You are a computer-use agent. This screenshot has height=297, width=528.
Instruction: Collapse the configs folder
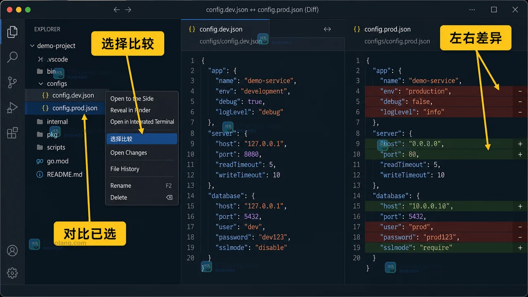(x=40, y=84)
